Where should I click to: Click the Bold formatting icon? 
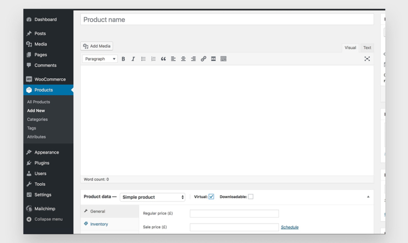pos(123,59)
